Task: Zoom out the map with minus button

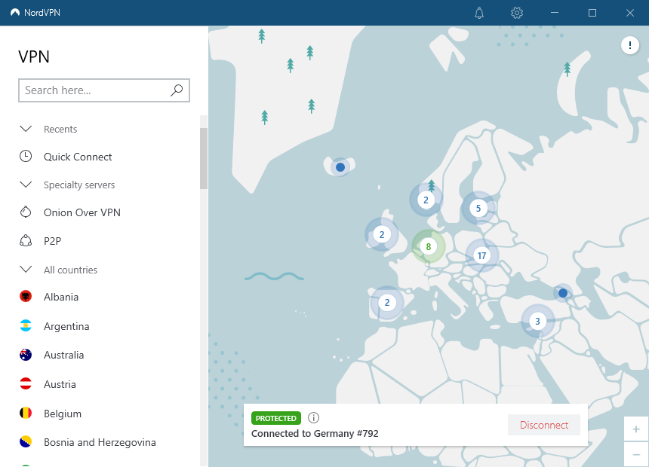Action: 636,455
